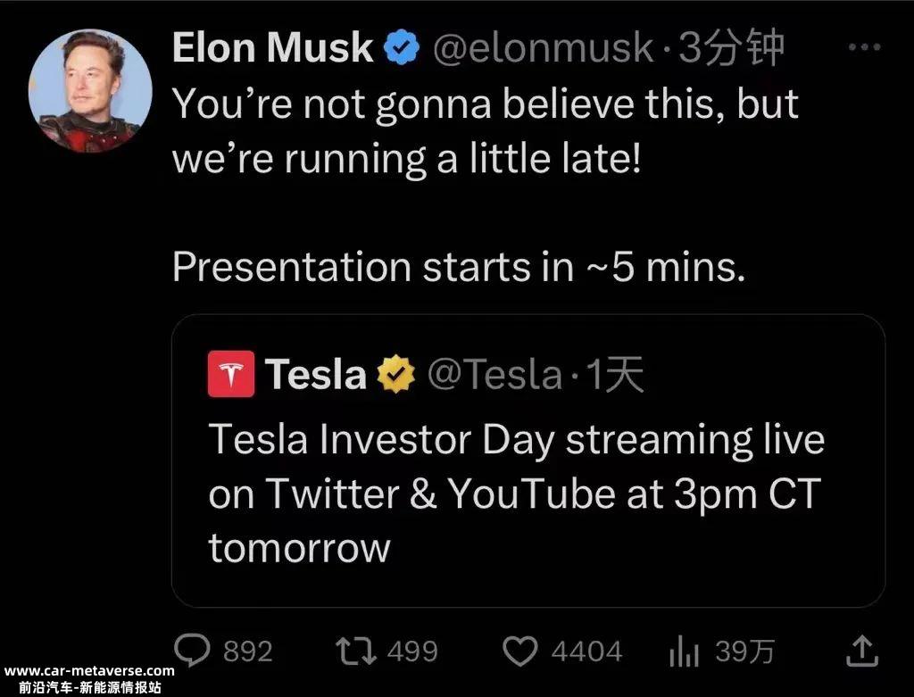Open the @Tesla handle
This screenshot has width=914, height=697.
(494, 374)
